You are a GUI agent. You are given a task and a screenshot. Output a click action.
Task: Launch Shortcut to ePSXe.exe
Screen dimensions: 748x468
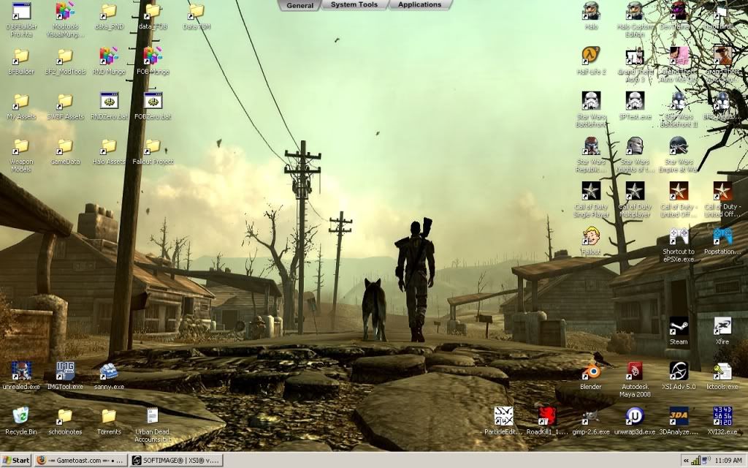679,244
